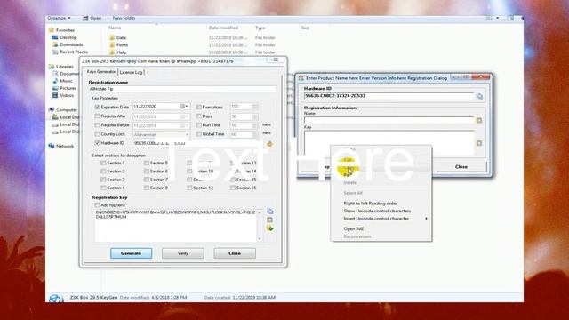The height and width of the screenshot is (320, 569).
Task: Open the Expiration Date calendar dropdown
Action: (x=184, y=107)
